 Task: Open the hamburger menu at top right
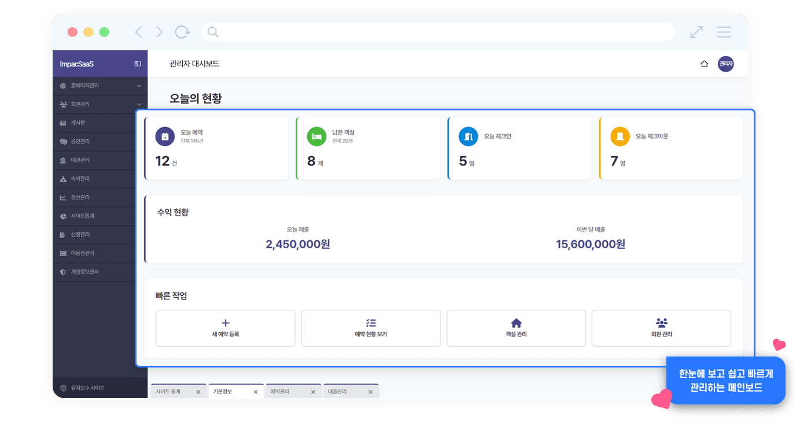point(724,32)
